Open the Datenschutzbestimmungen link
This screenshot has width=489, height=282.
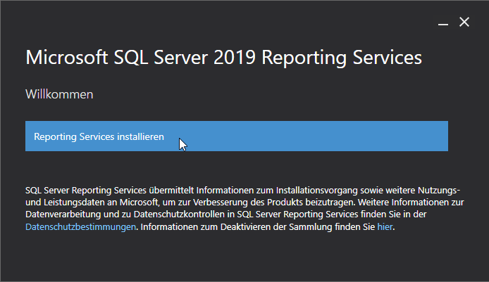click(x=80, y=227)
